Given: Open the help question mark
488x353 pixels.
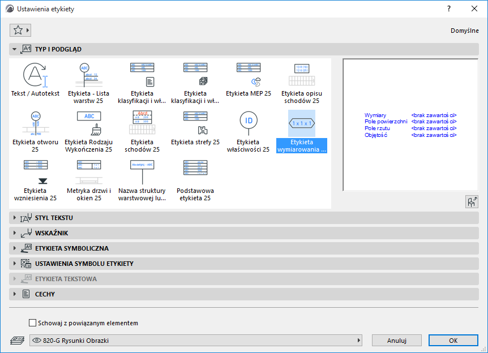Looking at the screenshot, I should click(449, 8).
